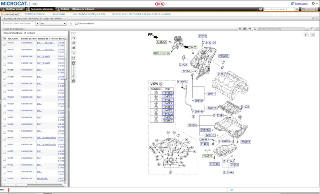Open the filter dropdown beside the filter field
This screenshot has height=194, width=320.
click(x=312, y=29)
